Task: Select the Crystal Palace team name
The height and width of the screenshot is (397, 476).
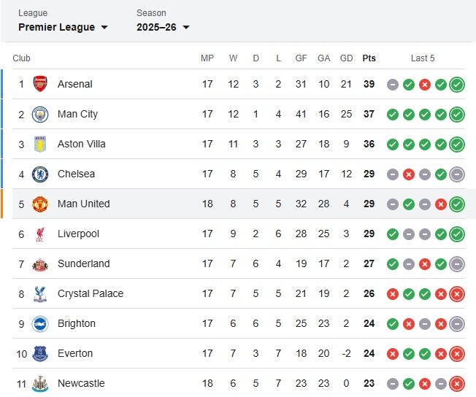Action: click(x=91, y=293)
